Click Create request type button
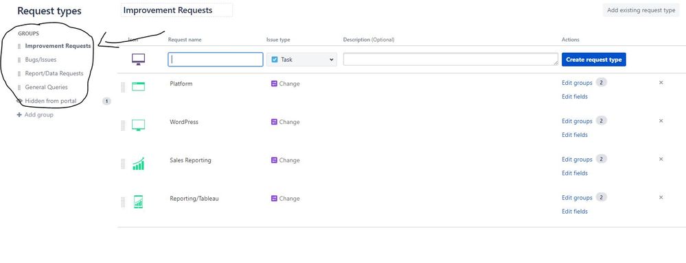Image resolution: width=686 pixels, height=263 pixels. [594, 60]
